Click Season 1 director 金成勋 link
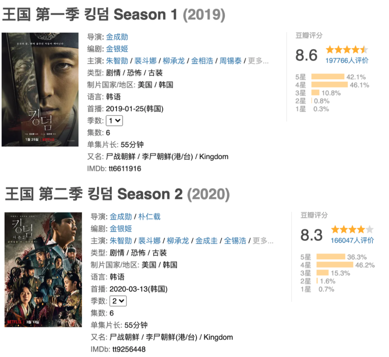The height and width of the screenshot is (357, 389). [x=117, y=37]
